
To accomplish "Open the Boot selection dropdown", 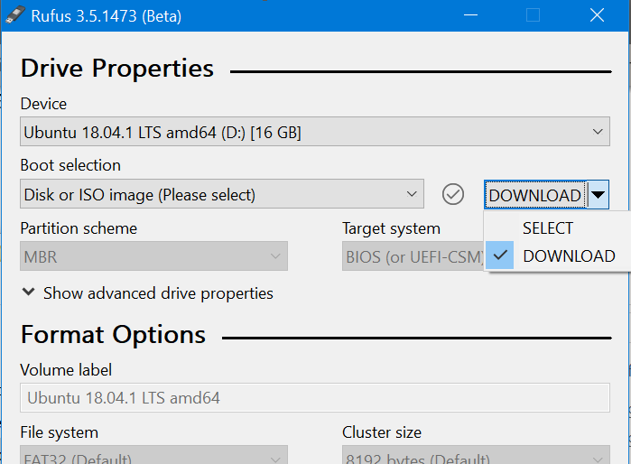I will 222,194.
